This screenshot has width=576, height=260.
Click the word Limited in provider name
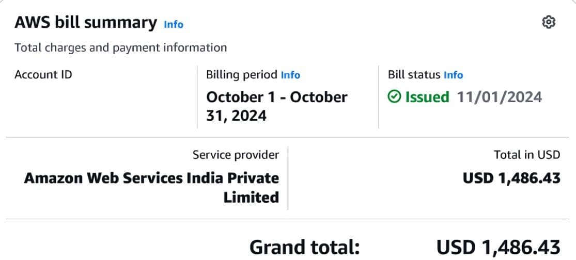(251, 197)
